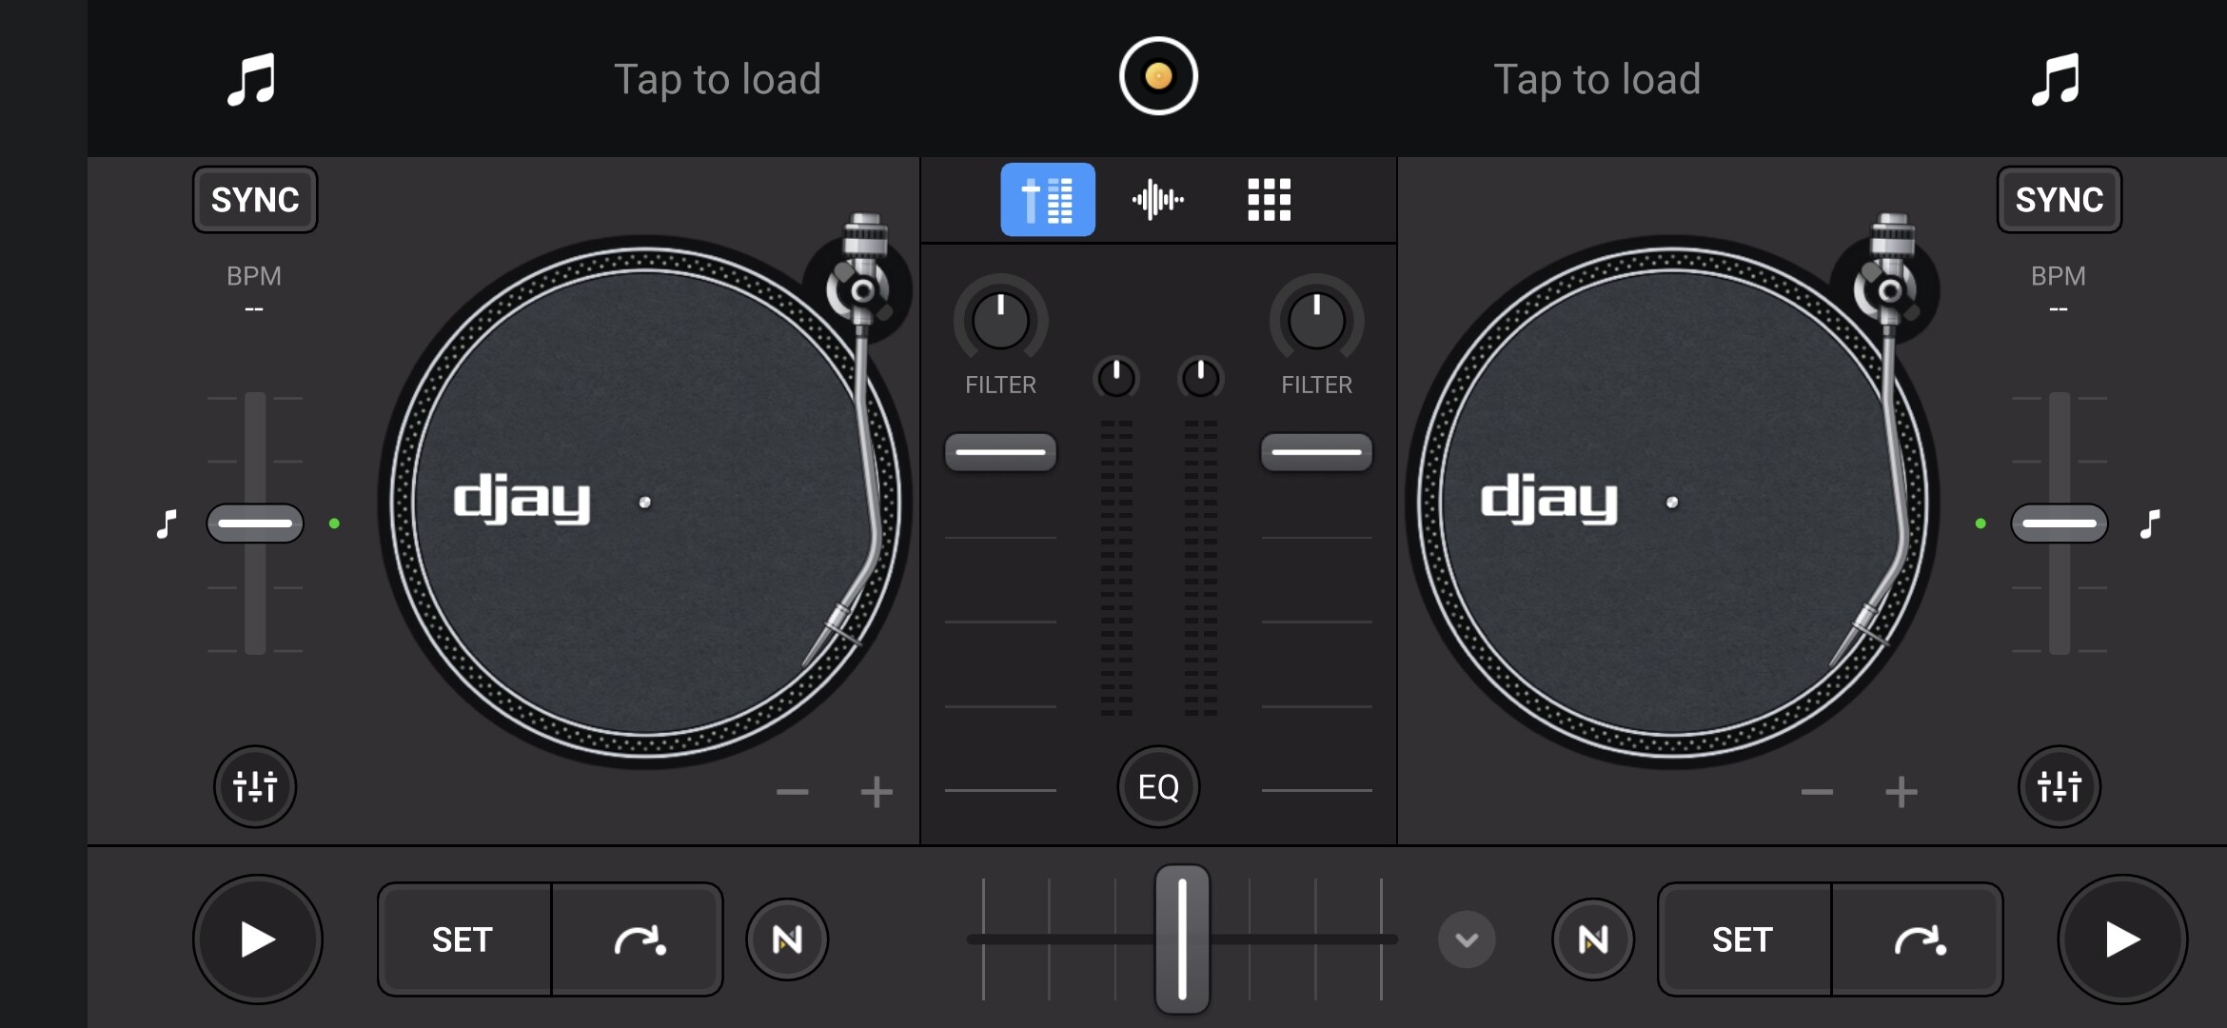Toggle SYNC on the right deck
2227x1028 pixels.
coord(2059,200)
